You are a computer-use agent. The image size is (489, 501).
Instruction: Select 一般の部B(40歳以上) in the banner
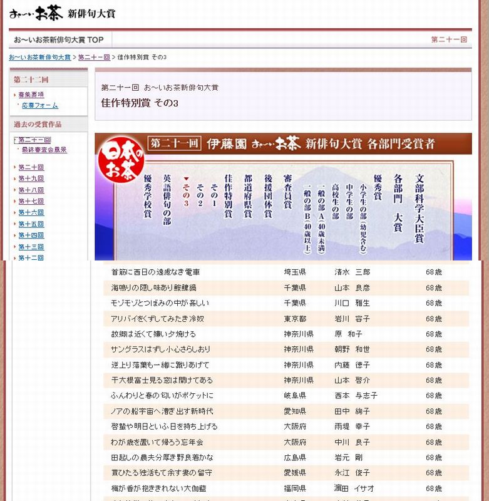click(307, 219)
